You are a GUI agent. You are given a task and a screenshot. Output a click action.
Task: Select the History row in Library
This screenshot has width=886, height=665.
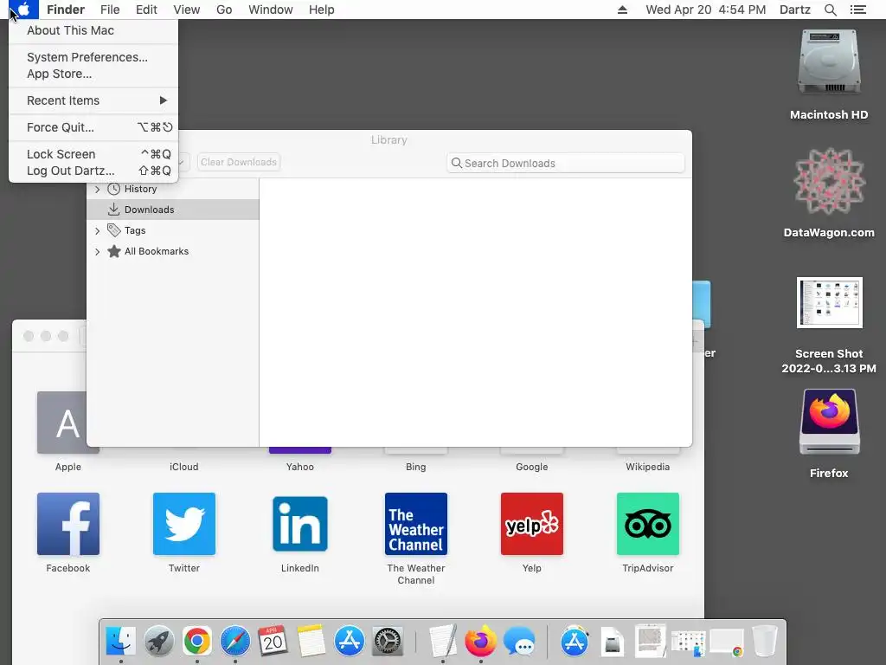[173, 190]
